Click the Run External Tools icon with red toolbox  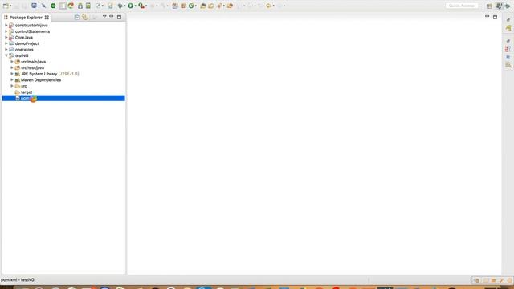[x=141, y=6]
